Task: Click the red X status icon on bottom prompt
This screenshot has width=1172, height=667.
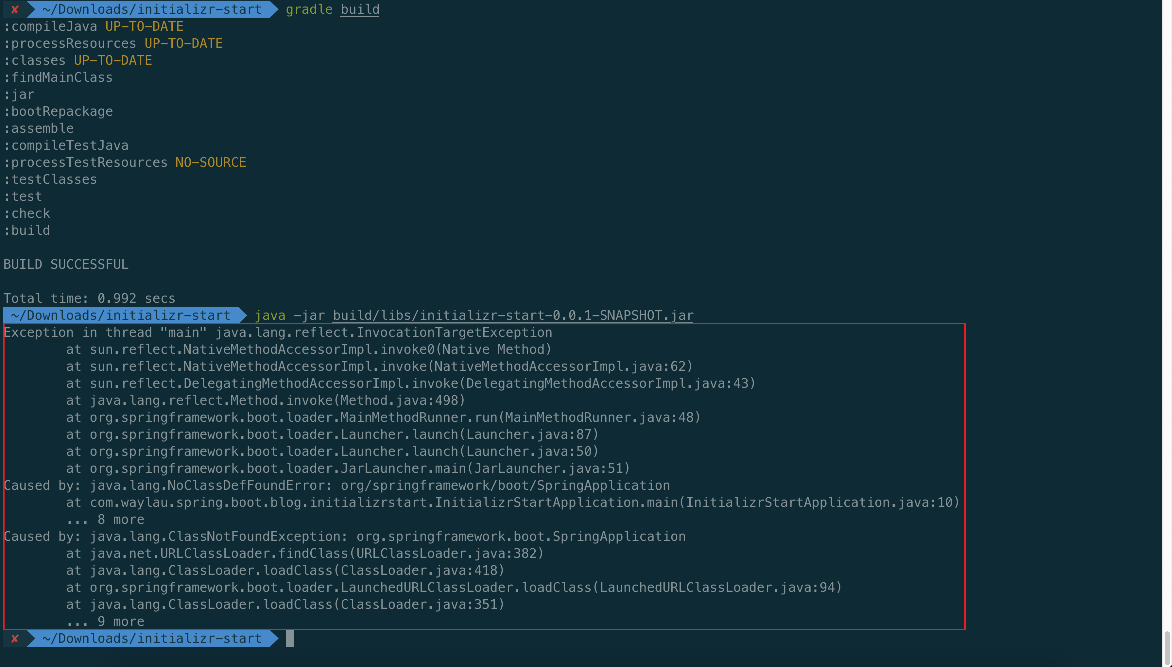Action: click(x=15, y=638)
